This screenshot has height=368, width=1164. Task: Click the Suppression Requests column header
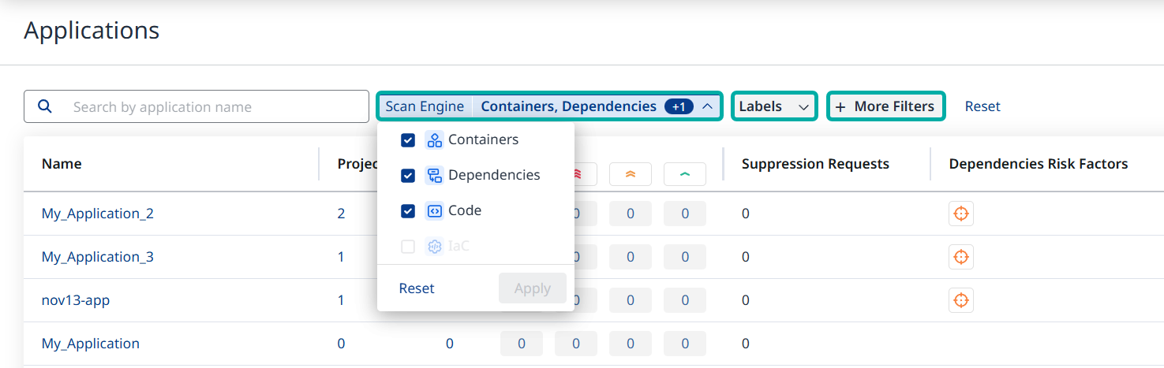point(815,164)
